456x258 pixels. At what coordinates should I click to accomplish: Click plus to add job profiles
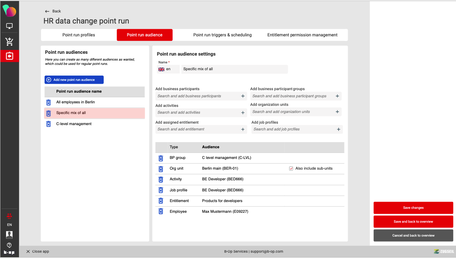(x=338, y=129)
